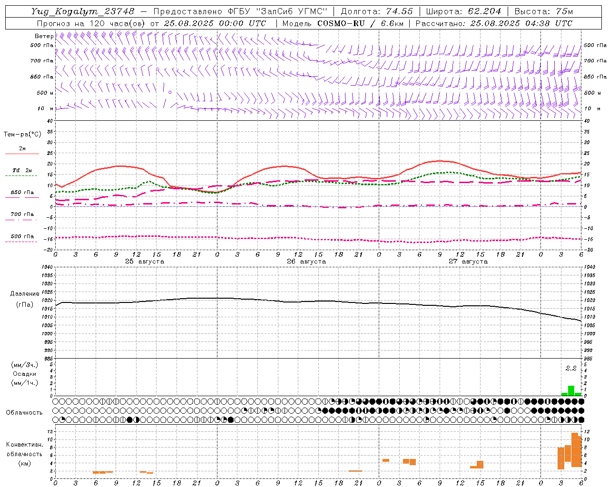Image resolution: width=609 pixels, height=487 pixels.
Task: Click the 27 августа date label
Action: [468, 262]
